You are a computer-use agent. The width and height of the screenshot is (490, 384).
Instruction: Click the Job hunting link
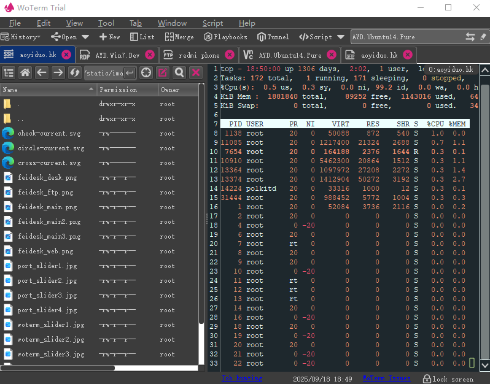tap(241, 378)
